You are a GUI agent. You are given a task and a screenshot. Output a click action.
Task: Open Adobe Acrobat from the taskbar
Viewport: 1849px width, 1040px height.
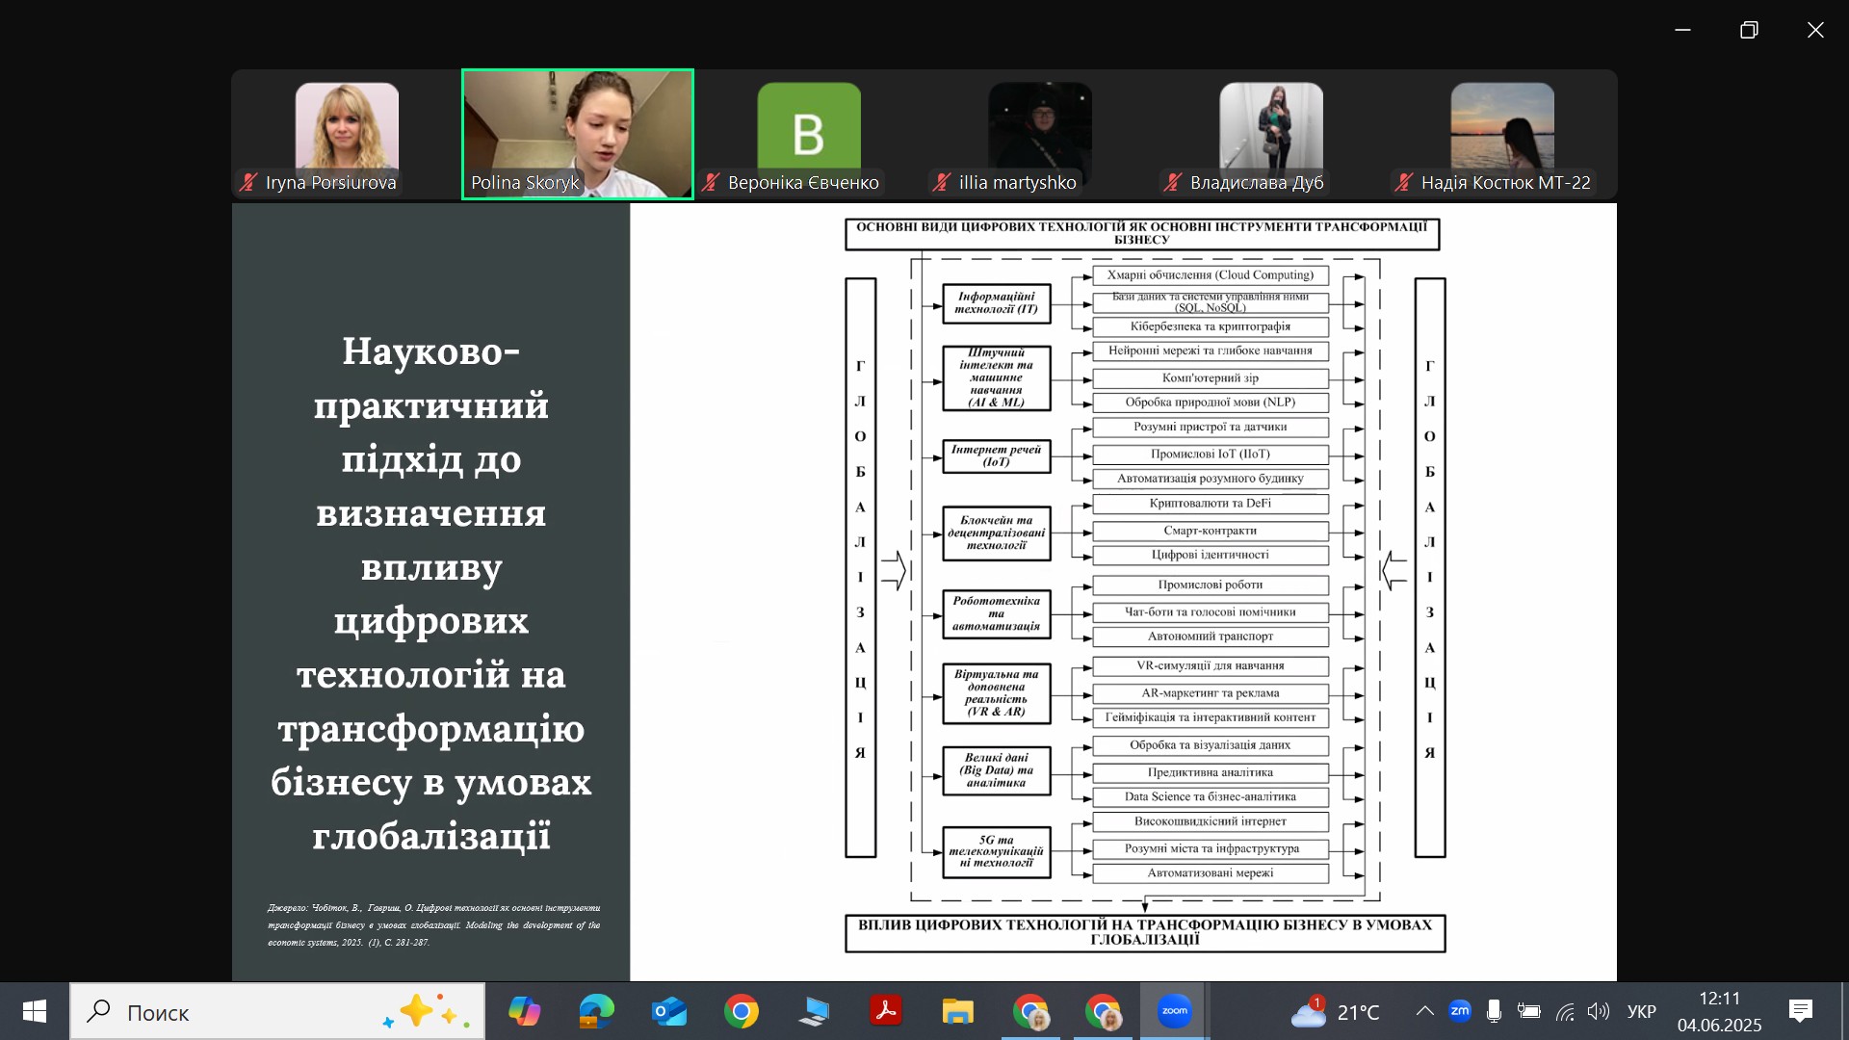pos(886,1011)
